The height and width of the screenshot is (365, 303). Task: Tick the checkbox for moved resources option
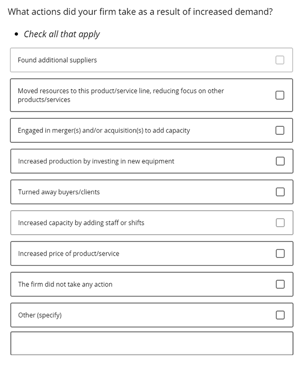click(280, 95)
